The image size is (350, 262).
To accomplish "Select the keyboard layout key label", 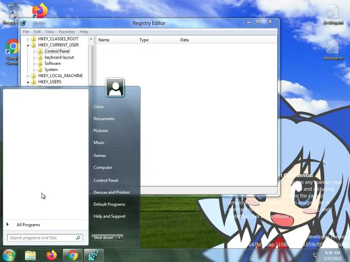I will 59,57.
